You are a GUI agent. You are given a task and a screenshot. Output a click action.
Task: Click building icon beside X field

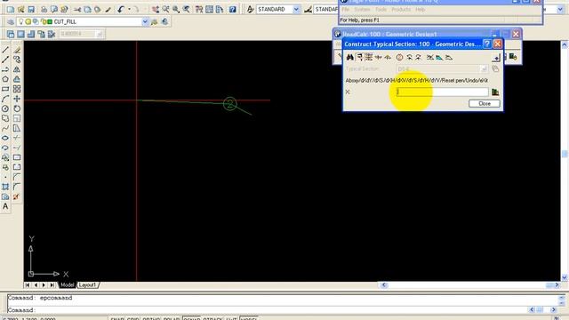[495, 92]
